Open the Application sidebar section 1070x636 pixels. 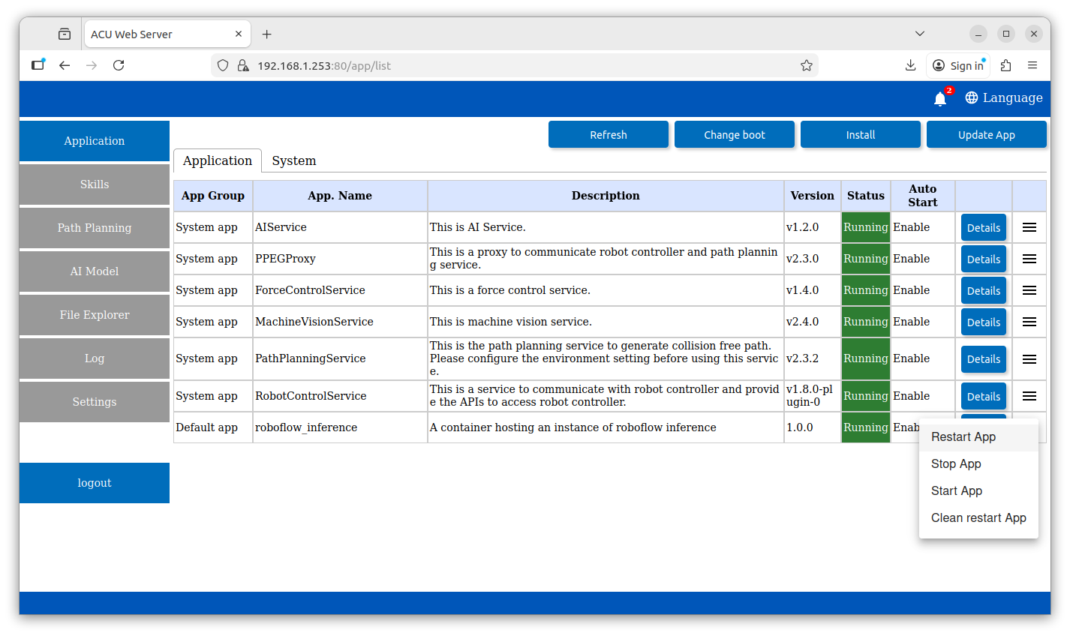[x=95, y=141]
